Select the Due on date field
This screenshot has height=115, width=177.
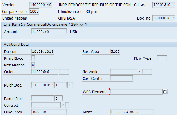[x=43, y=51]
